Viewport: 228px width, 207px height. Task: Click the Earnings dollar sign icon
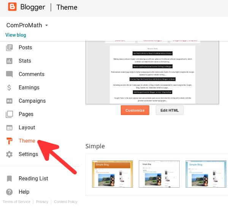9,88
